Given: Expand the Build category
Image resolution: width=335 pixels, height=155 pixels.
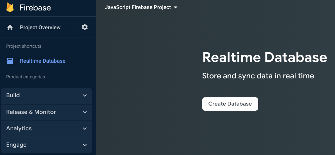Looking at the screenshot, I should 46,95.
